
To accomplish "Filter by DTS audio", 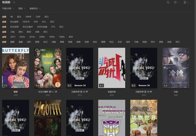I will click(53, 27).
